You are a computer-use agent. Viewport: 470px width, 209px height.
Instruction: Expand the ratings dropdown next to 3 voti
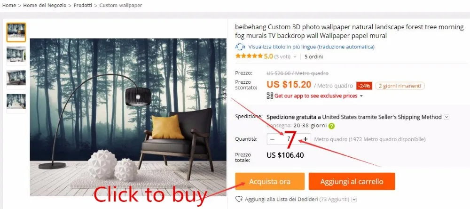click(295, 56)
